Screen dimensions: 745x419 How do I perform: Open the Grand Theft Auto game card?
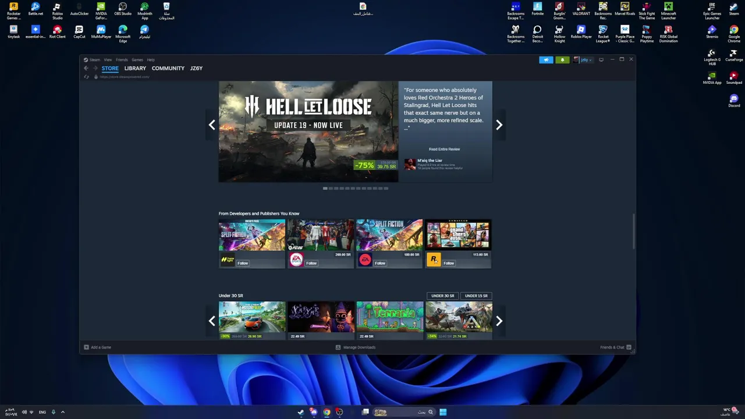458,235
